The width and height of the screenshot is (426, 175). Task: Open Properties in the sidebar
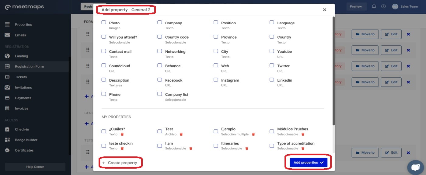coord(23,24)
